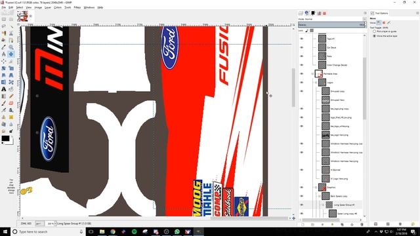420x236 pixels.
Task: Select the Scale tool
Action: [x=11, y=68]
